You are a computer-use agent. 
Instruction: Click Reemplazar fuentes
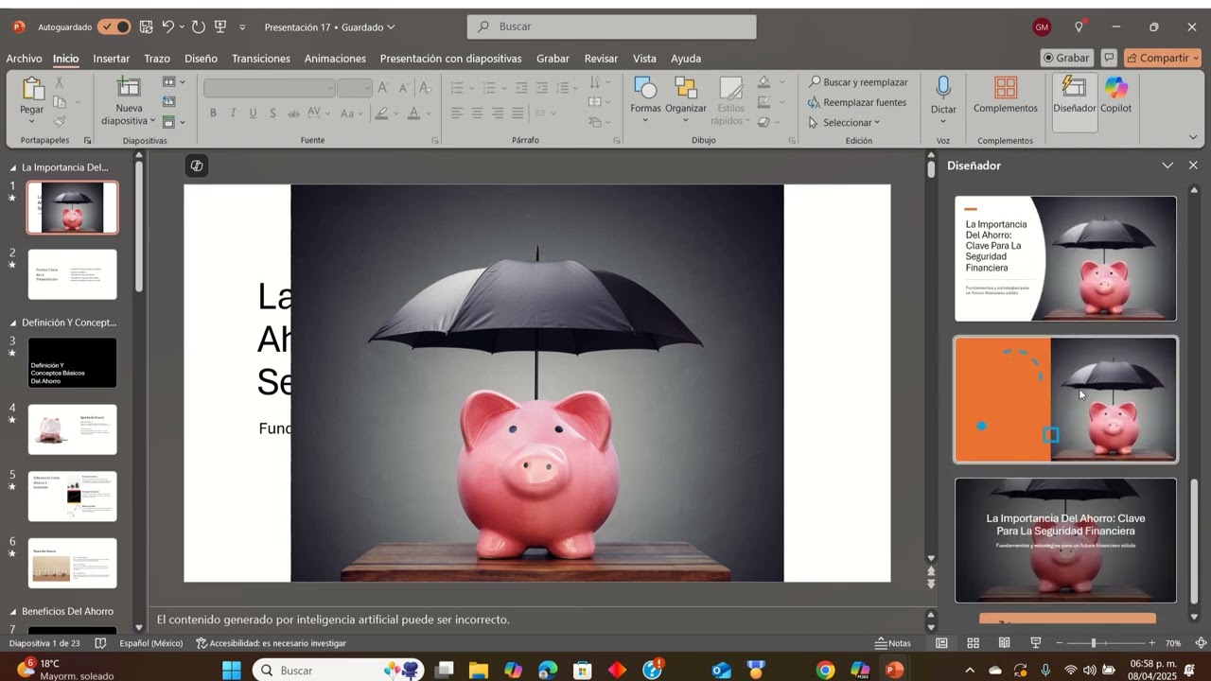(857, 102)
